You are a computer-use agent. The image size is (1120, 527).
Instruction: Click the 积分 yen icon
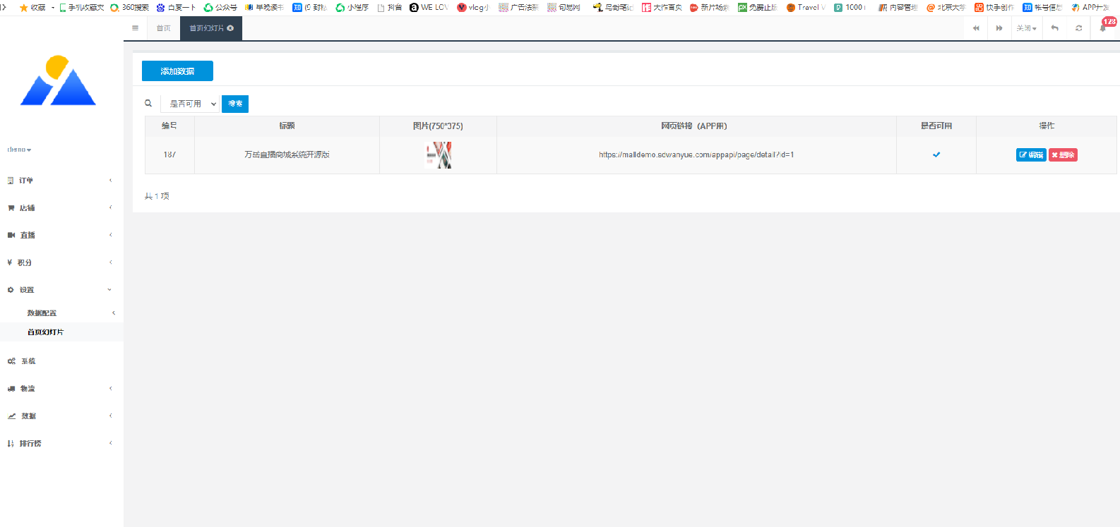tap(10, 262)
